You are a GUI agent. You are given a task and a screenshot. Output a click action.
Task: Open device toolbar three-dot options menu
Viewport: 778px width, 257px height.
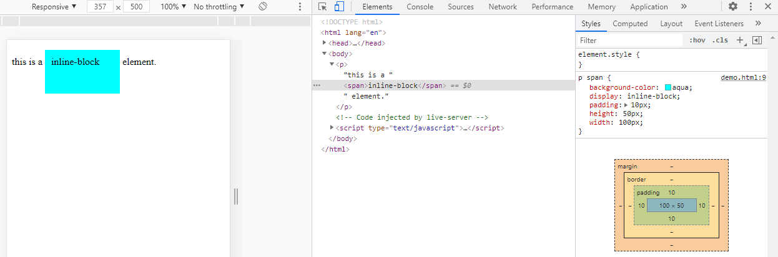coord(300,7)
